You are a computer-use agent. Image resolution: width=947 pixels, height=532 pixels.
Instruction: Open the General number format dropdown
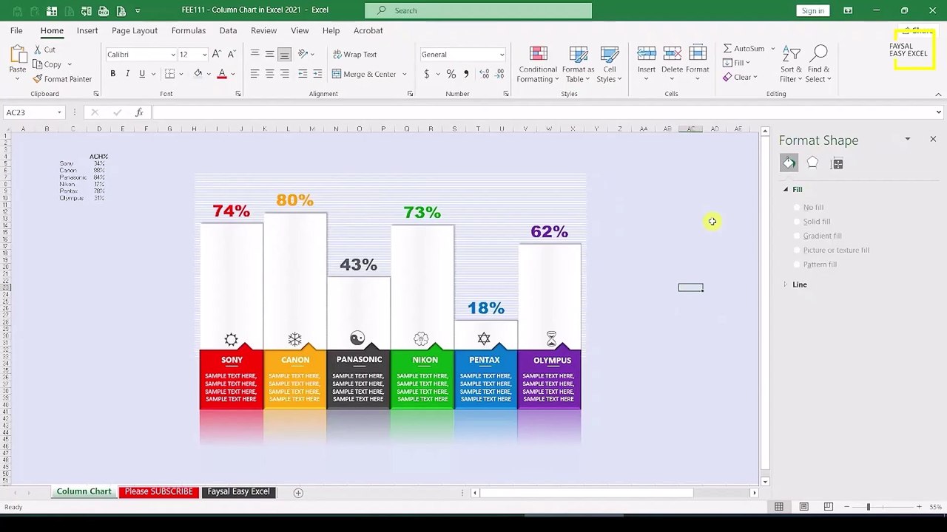point(502,55)
